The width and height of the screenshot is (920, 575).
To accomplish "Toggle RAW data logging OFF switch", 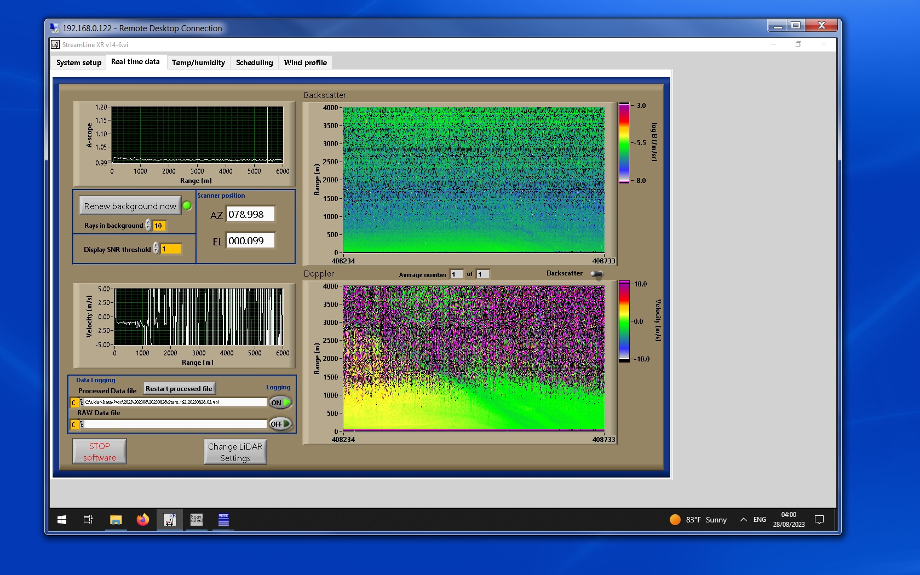I will coord(280,424).
